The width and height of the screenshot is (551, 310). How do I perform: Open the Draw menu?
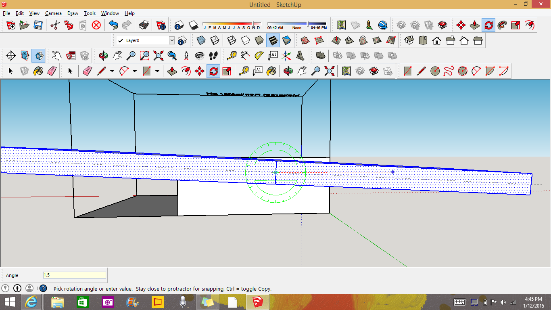point(73,13)
